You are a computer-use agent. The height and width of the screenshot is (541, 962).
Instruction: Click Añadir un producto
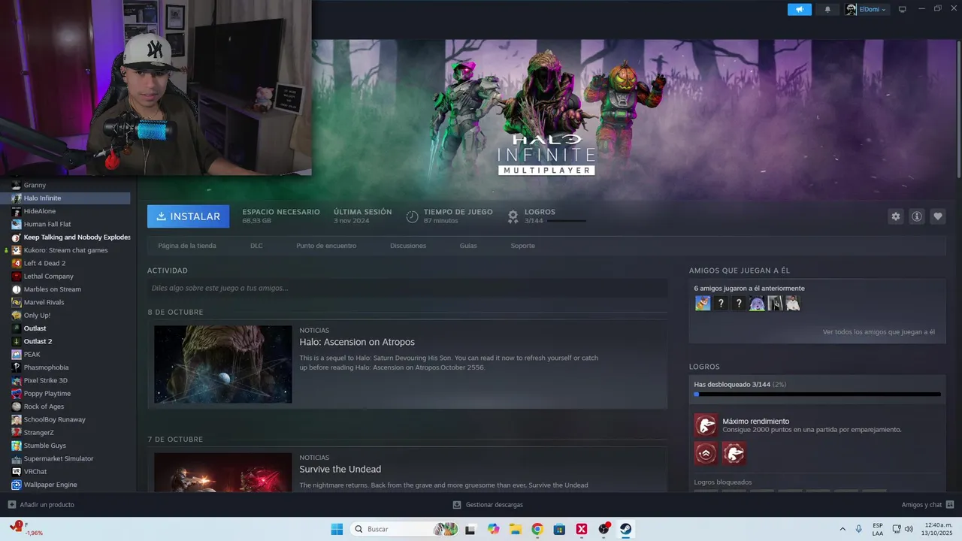(x=41, y=505)
